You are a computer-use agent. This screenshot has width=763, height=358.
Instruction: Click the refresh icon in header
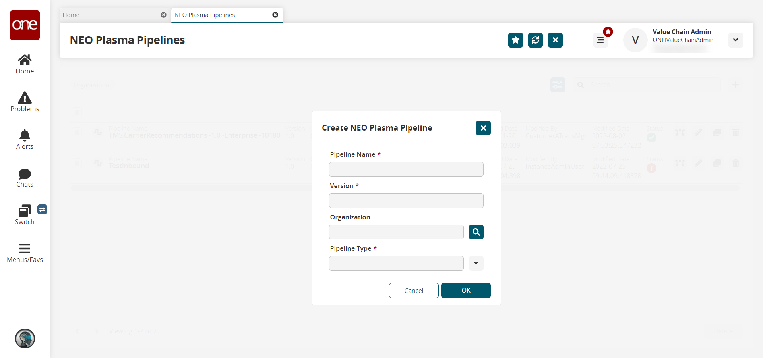pyautogui.click(x=535, y=40)
